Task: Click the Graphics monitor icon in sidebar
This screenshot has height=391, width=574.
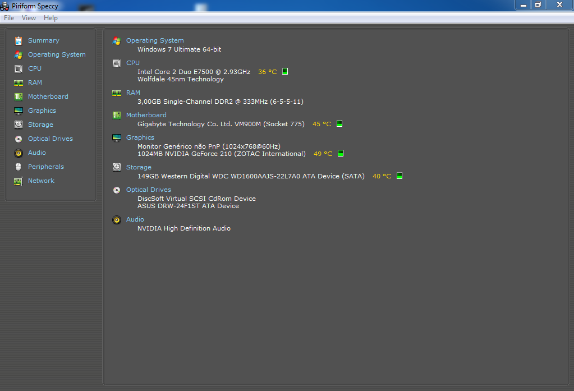Action: pos(19,111)
